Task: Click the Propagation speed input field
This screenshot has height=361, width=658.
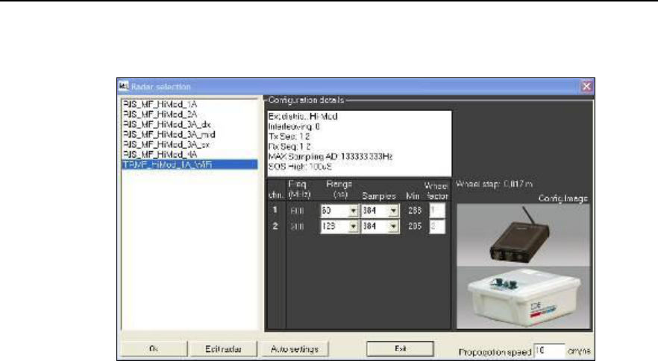Action: tap(548, 351)
